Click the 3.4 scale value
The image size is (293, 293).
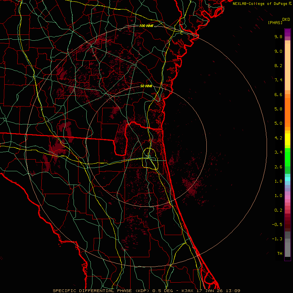click(x=278, y=152)
